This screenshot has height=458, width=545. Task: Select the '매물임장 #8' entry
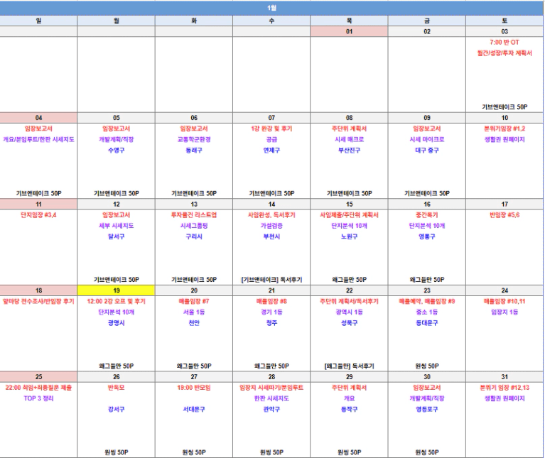271,301
